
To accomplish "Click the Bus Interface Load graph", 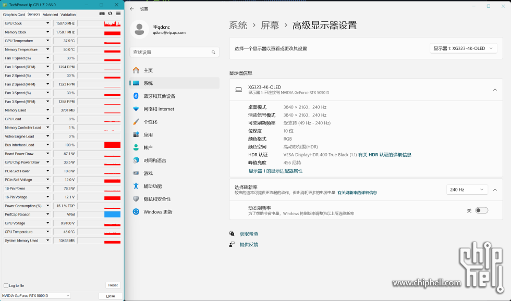I will (99, 145).
